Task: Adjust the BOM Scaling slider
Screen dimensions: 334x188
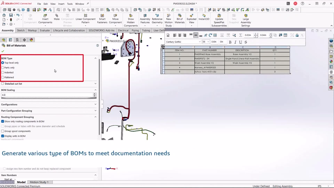Action: 49,98
